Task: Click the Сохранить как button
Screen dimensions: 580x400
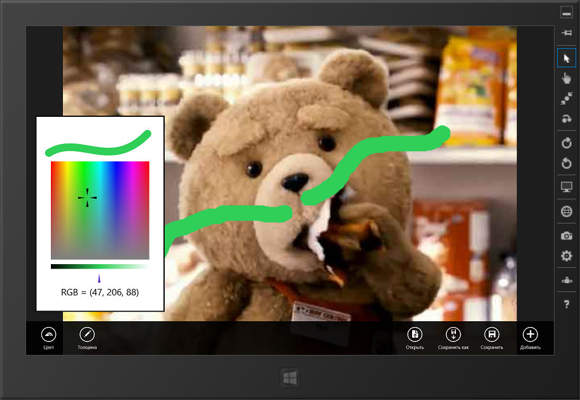Action: pyautogui.click(x=453, y=338)
